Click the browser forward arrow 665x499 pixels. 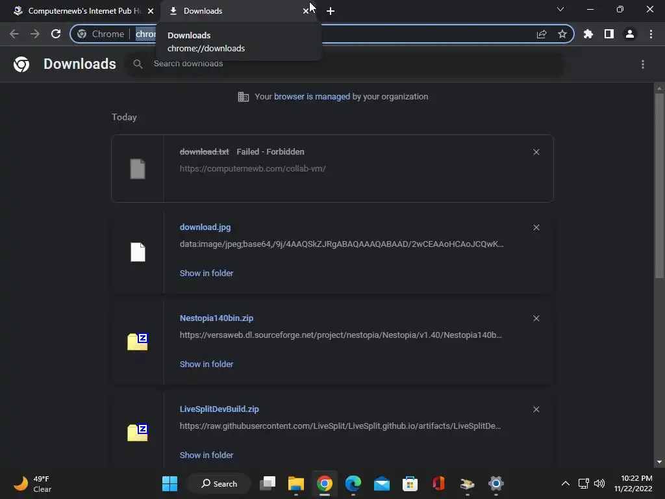pyautogui.click(x=35, y=34)
